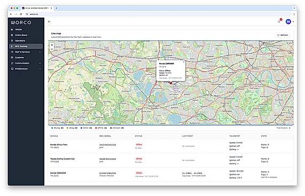Image resolution: width=305 pixels, height=196 pixels.
Task: Click the Staff & Services menu label
Action: [22, 52]
